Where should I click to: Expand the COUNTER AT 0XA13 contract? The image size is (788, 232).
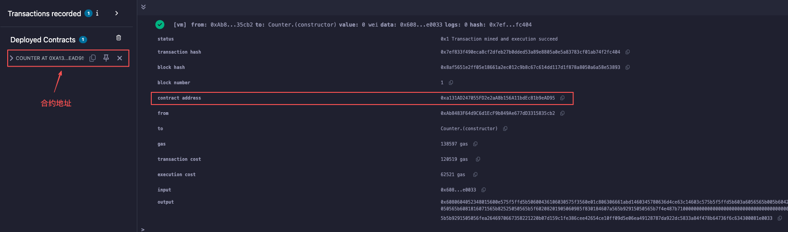pos(12,58)
